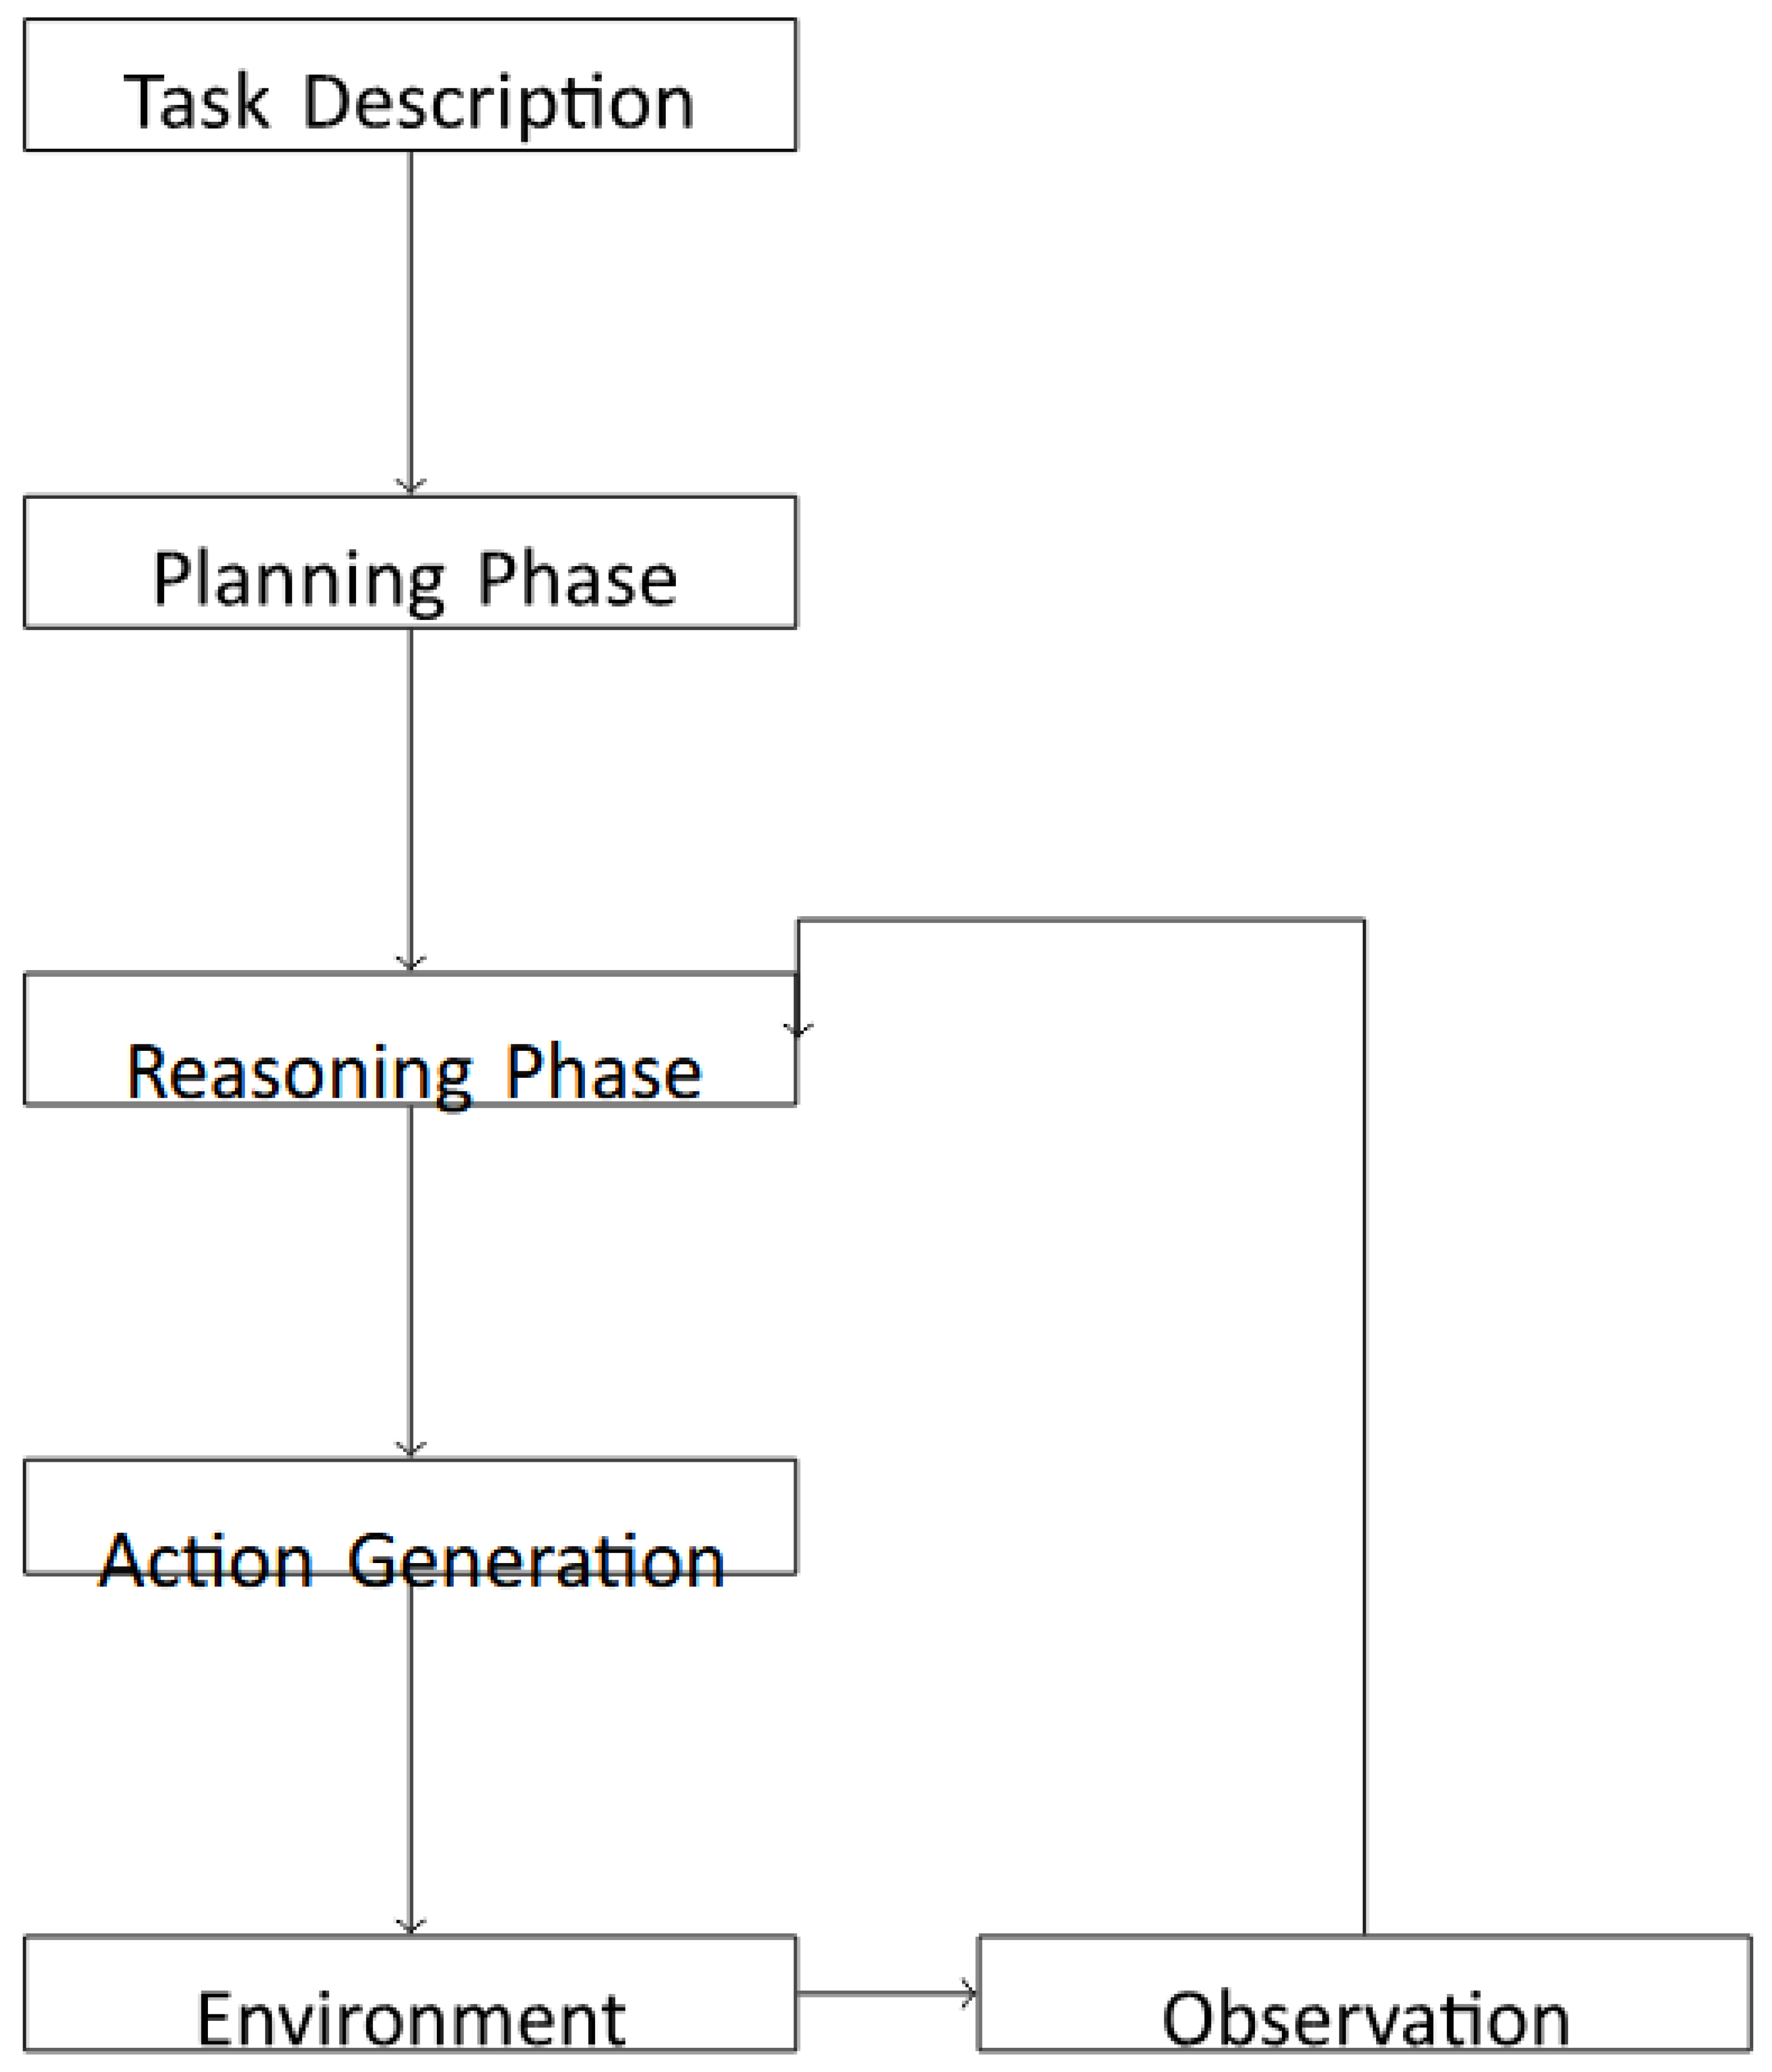Click the arrowhead on top of Reasoning Phase box
The height and width of the screenshot is (2072, 1772).
coord(410,965)
